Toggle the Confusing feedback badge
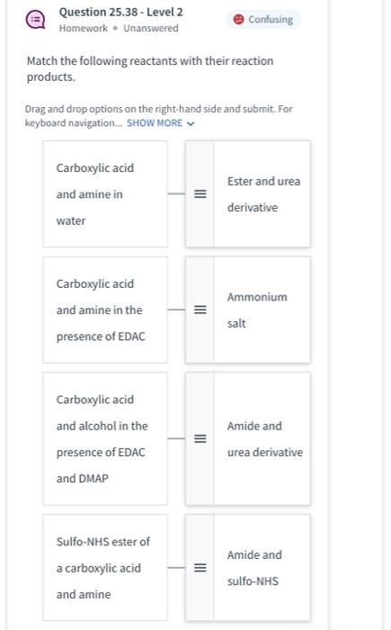 pos(263,19)
